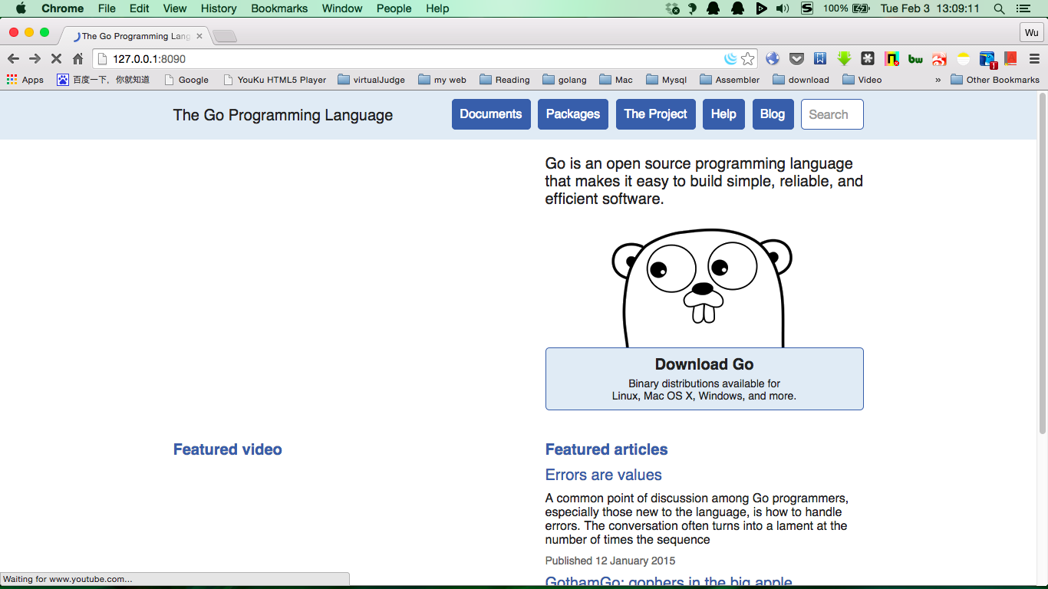This screenshot has height=589, width=1048.
Task: Click the Download Go button
Action: [x=704, y=379]
